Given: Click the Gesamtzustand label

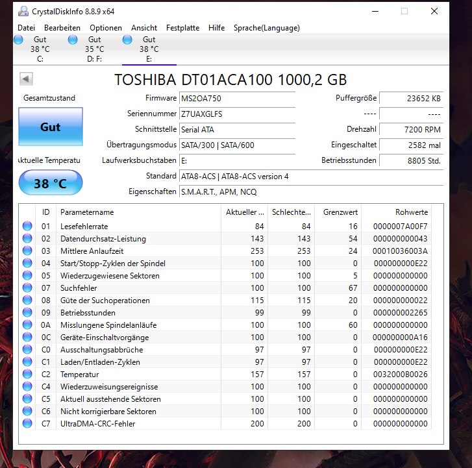Looking at the screenshot, I should [49, 98].
